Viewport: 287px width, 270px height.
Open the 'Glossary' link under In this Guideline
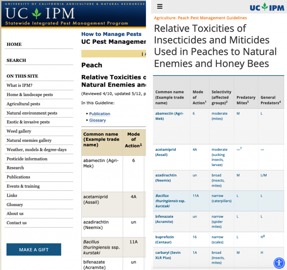tap(98, 120)
